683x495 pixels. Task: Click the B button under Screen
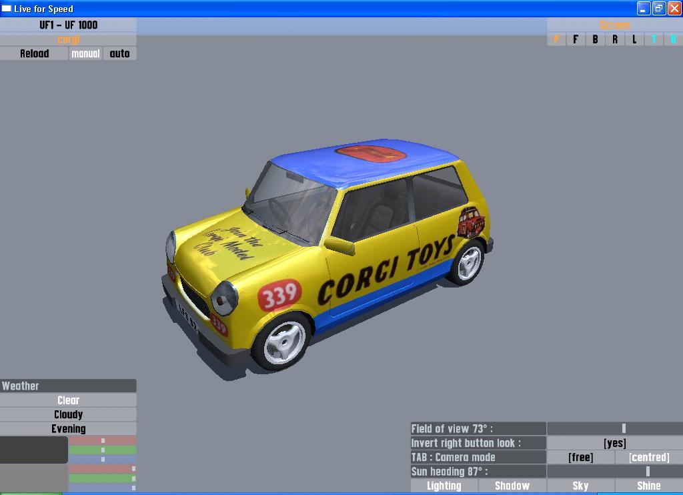[x=596, y=39]
